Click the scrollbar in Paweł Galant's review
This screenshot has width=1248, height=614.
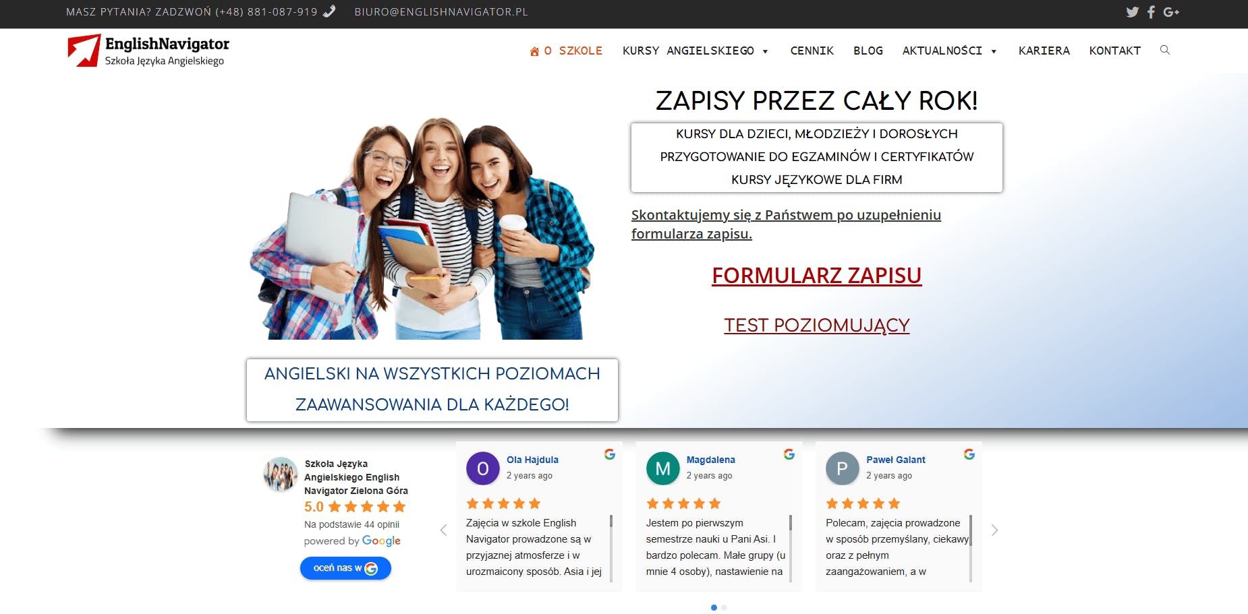click(971, 548)
